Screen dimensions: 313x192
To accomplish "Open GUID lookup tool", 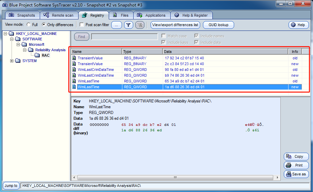I will pyautogui.click(x=219, y=25).
